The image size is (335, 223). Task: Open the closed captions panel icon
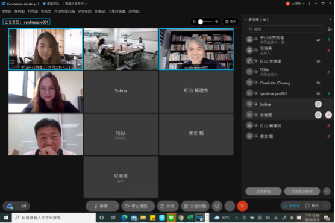pos(23,206)
